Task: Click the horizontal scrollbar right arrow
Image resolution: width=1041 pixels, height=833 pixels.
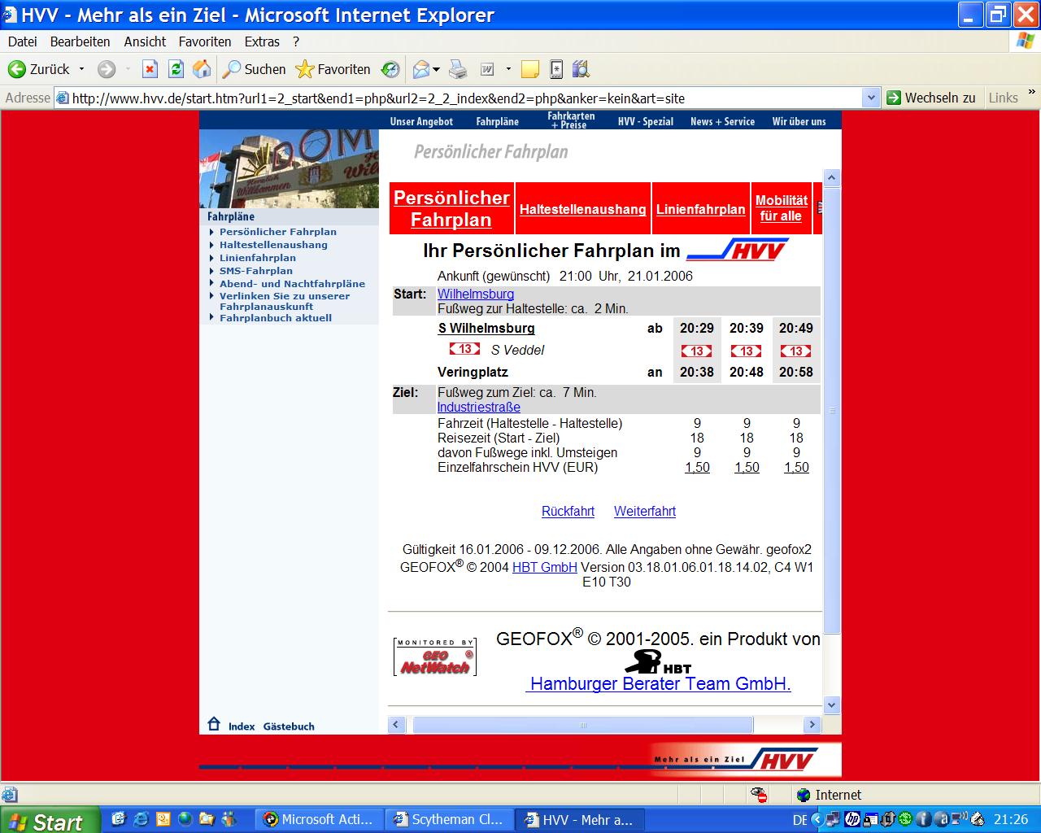Action: [812, 724]
